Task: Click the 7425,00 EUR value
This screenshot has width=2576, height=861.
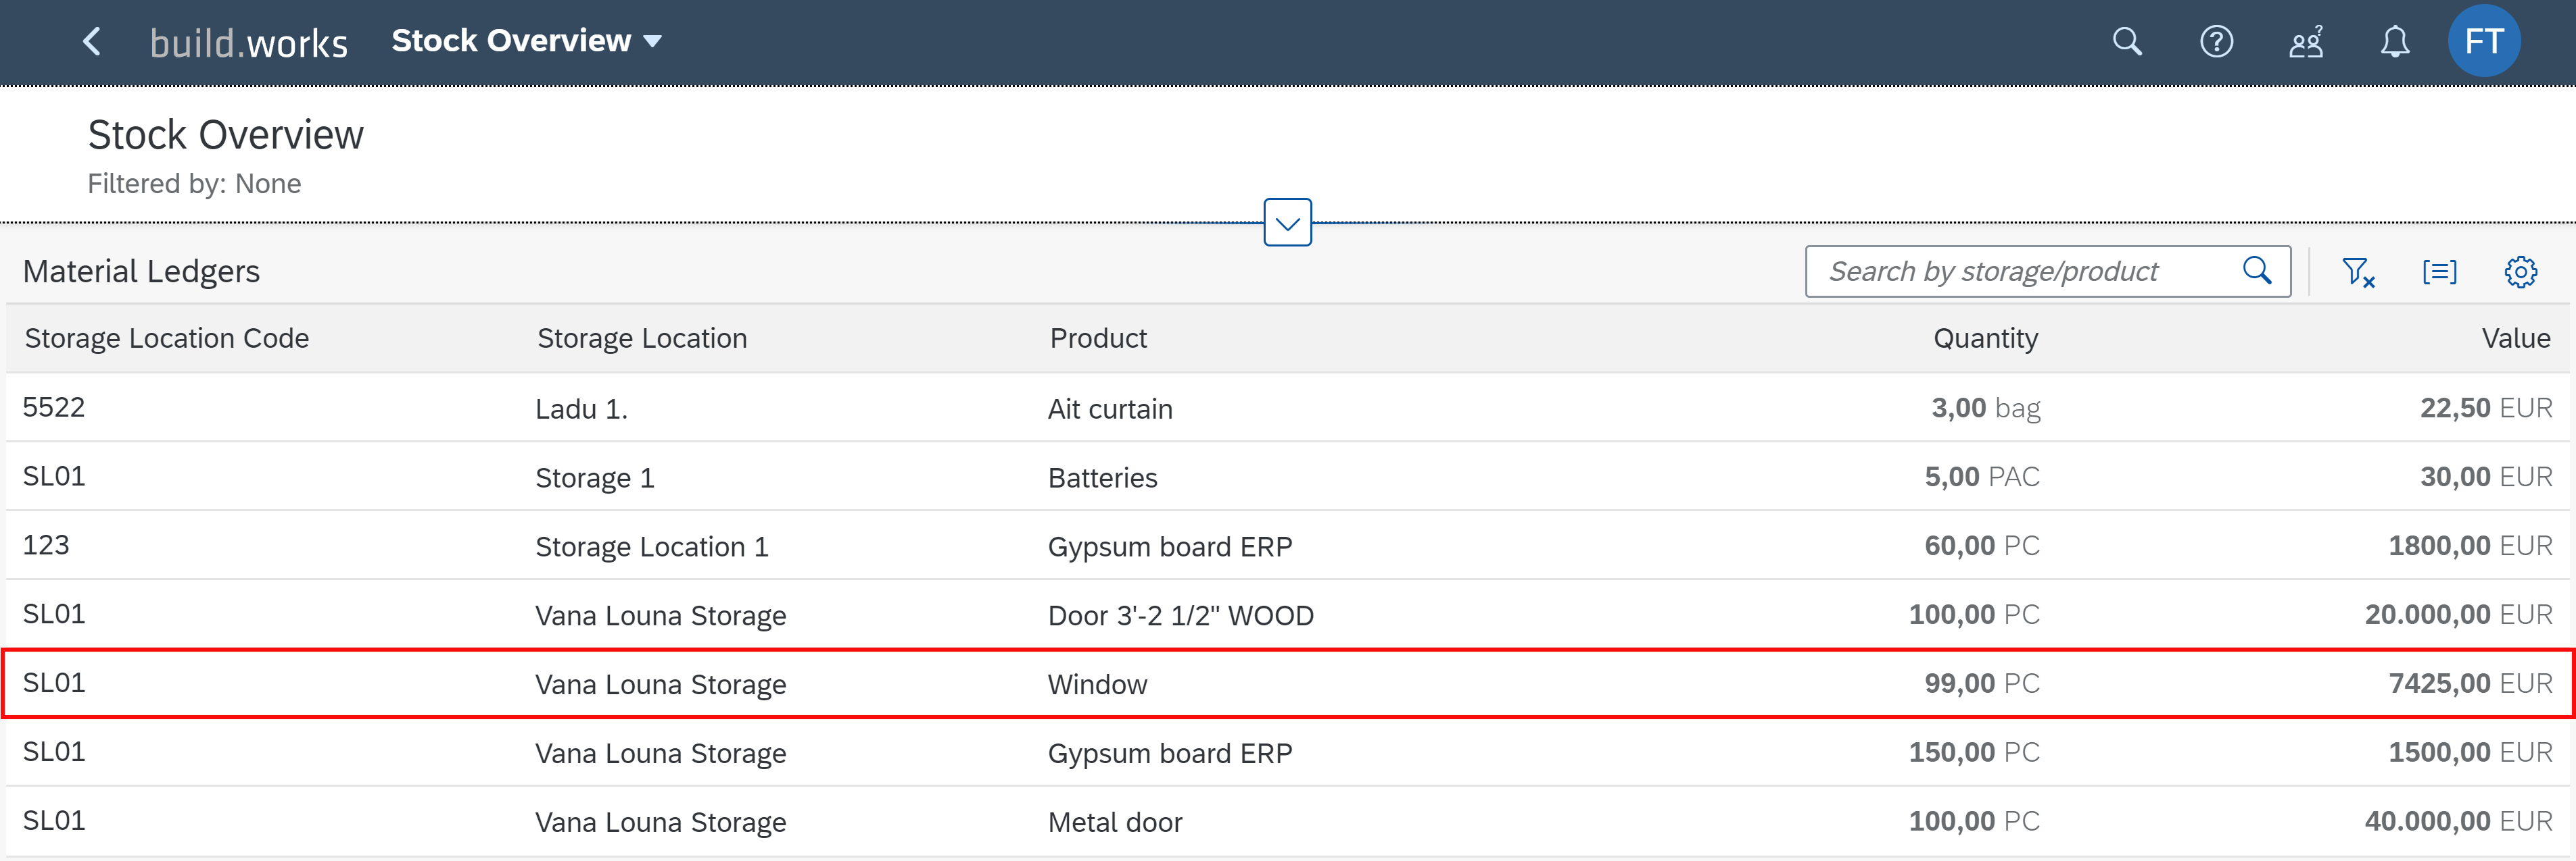Action: click(x=2470, y=684)
